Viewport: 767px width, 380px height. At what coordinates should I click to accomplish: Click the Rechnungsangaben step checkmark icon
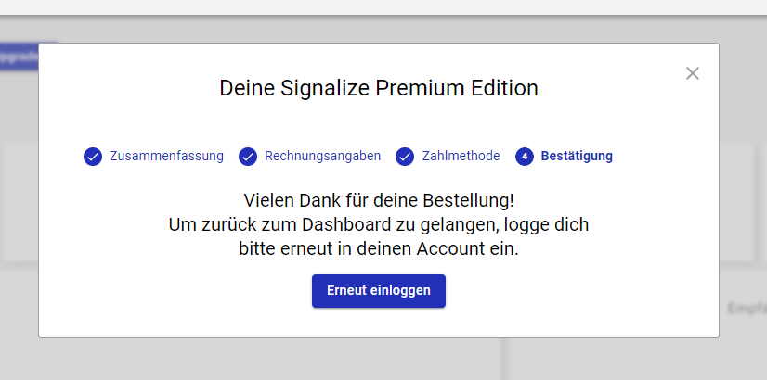coord(248,157)
